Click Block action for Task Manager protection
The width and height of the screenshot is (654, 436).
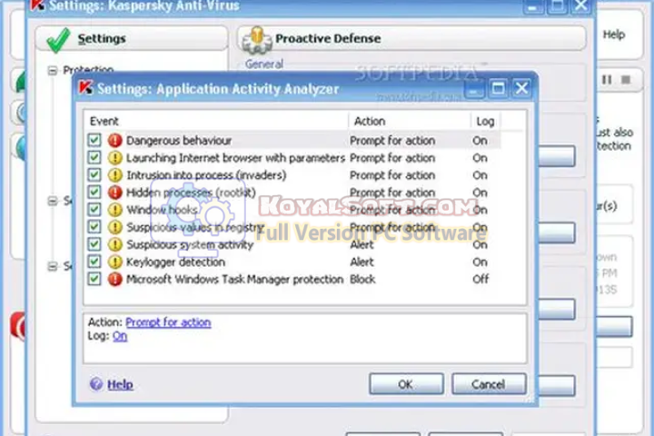pyautogui.click(x=362, y=279)
